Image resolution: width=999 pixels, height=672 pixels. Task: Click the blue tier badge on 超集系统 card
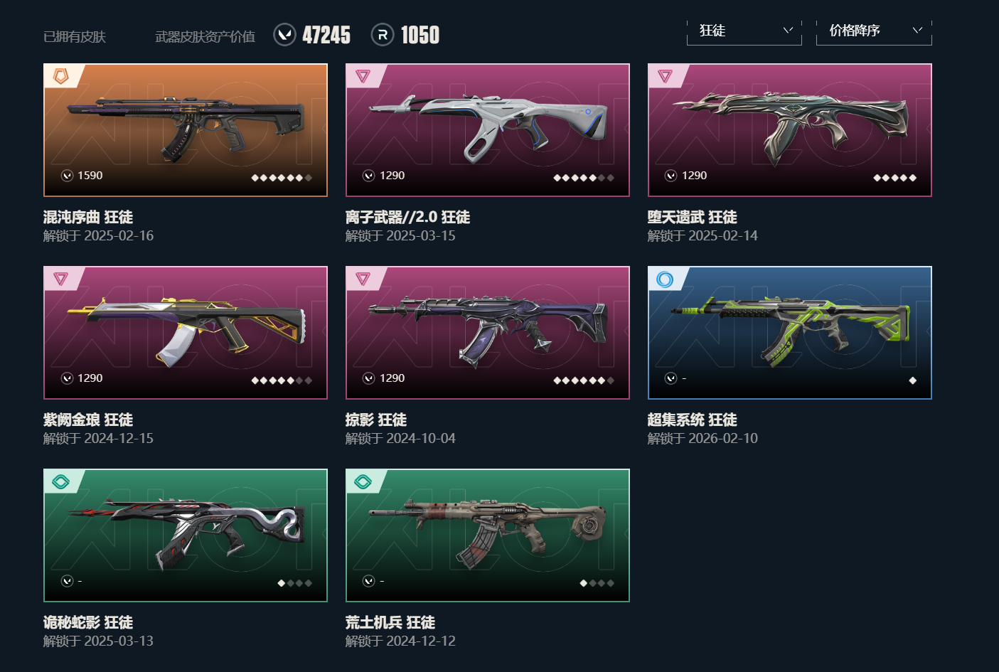coord(665,279)
